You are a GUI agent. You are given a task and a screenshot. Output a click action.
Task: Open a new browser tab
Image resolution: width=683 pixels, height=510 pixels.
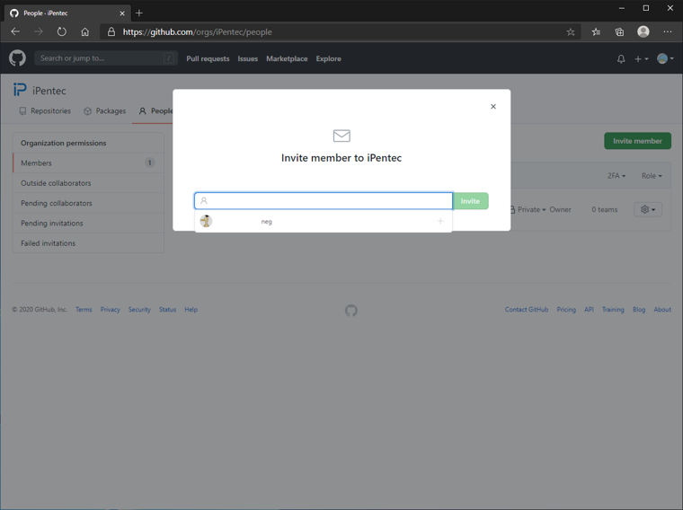[139, 13]
